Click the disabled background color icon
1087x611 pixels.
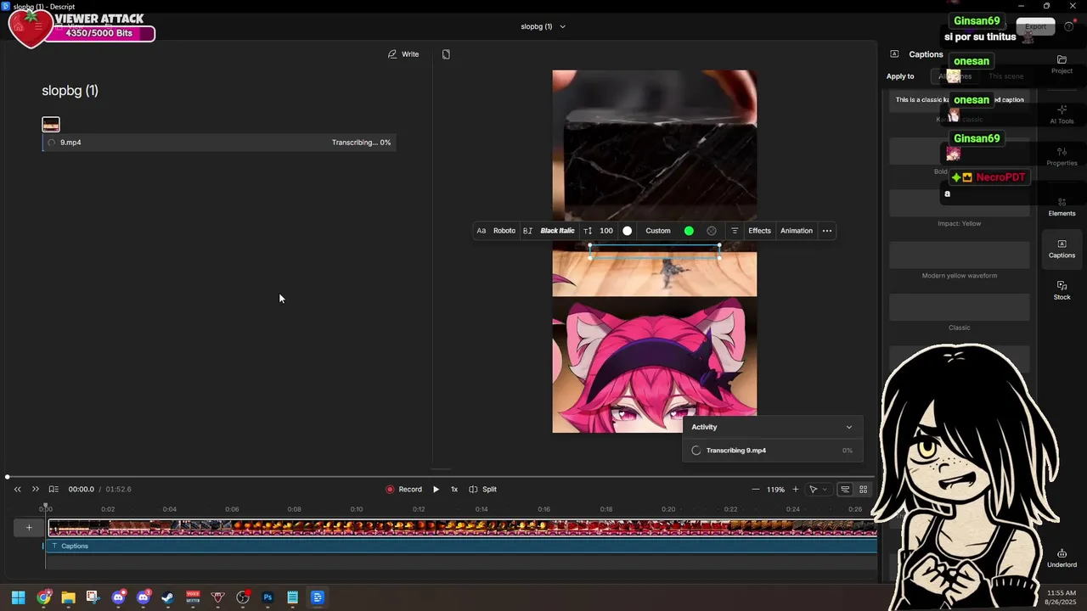pyautogui.click(x=712, y=231)
